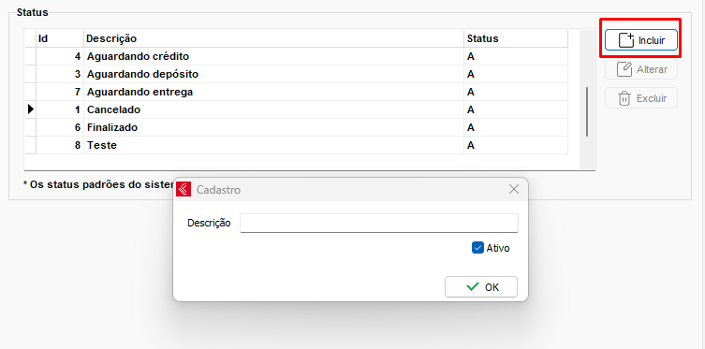Sort by the Id column header

coord(60,38)
